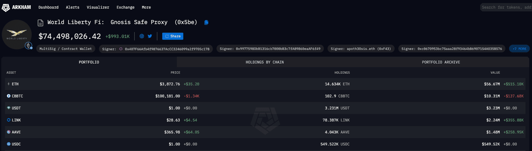
Task: Click the Ethereum chain badge on the avatar
Action: pyautogui.click(x=29, y=46)
